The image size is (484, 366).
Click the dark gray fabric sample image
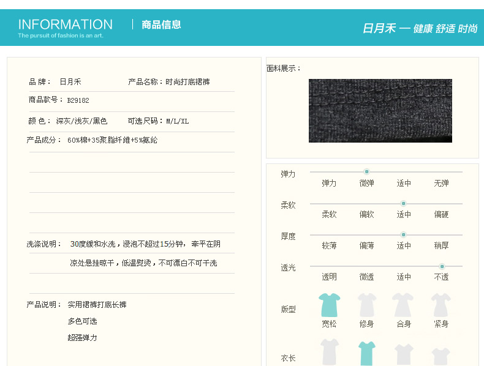point(380,111)
